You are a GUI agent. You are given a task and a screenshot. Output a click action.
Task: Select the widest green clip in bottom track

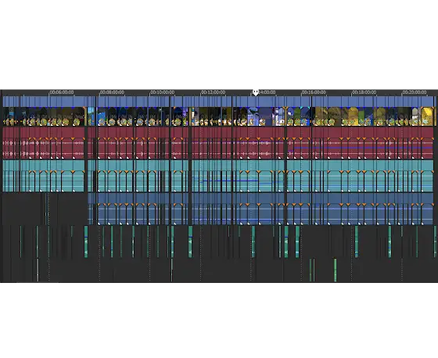tap(336, 270)
